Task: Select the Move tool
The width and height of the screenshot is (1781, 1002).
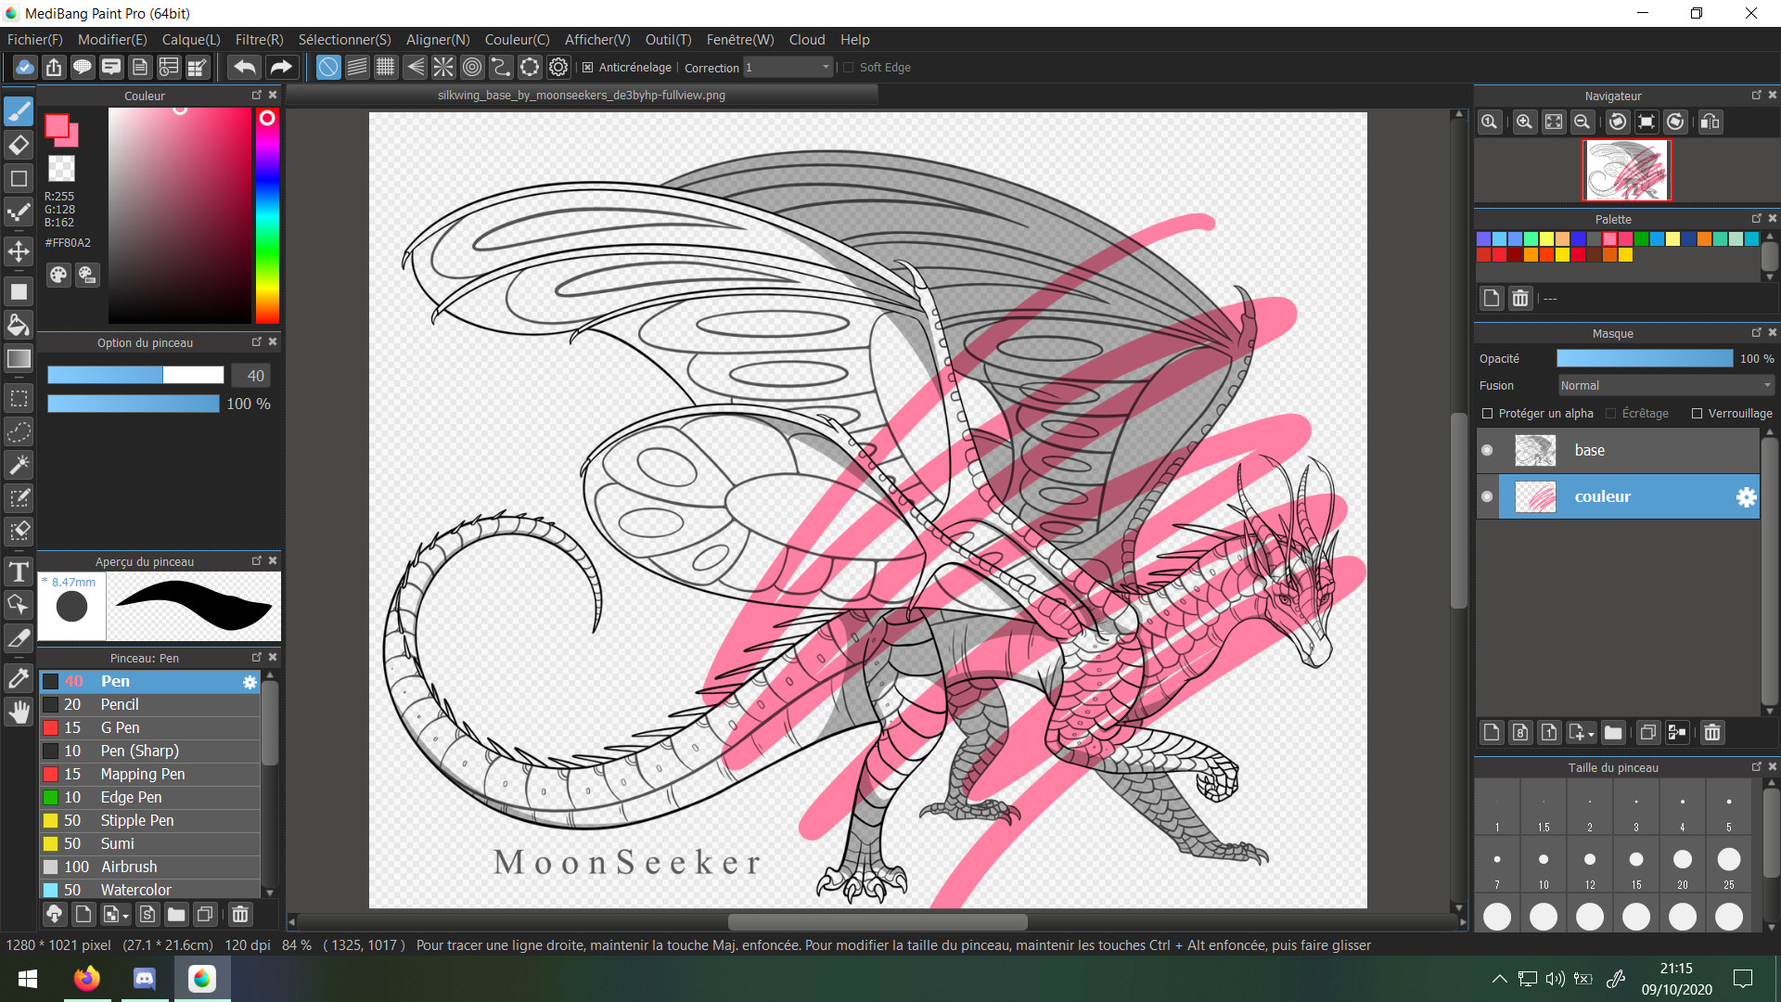Action: pyautogui.click(x=19, y=251)
